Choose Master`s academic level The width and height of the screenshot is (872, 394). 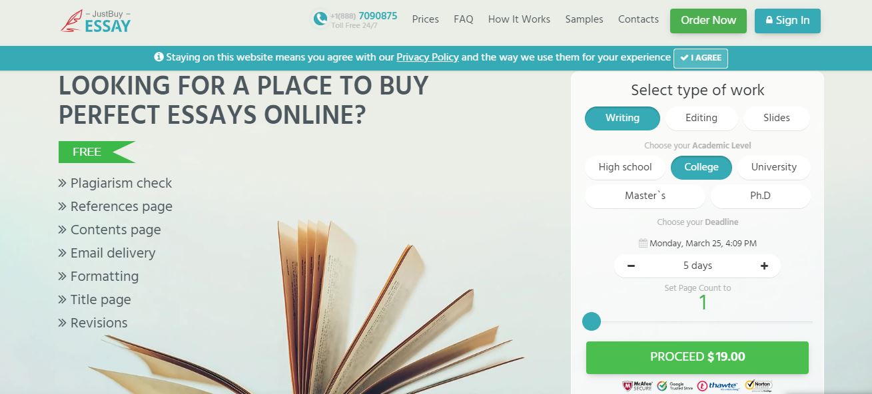point(645,196)
